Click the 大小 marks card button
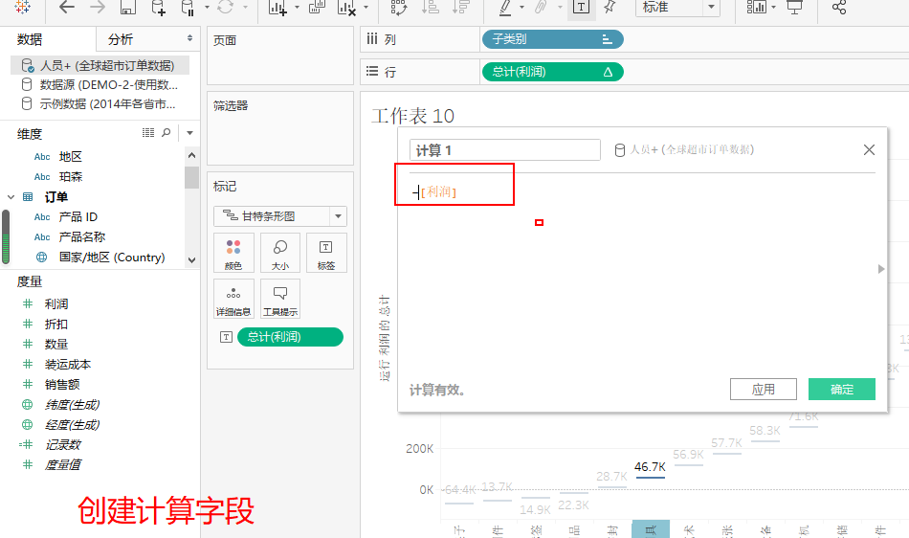The height and width of the screenshot is (538, 909). click(280, 253)
